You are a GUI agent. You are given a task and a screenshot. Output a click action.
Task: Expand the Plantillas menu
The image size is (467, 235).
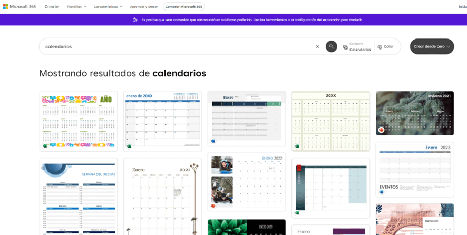pyautogui.click(x=77, y=6)
